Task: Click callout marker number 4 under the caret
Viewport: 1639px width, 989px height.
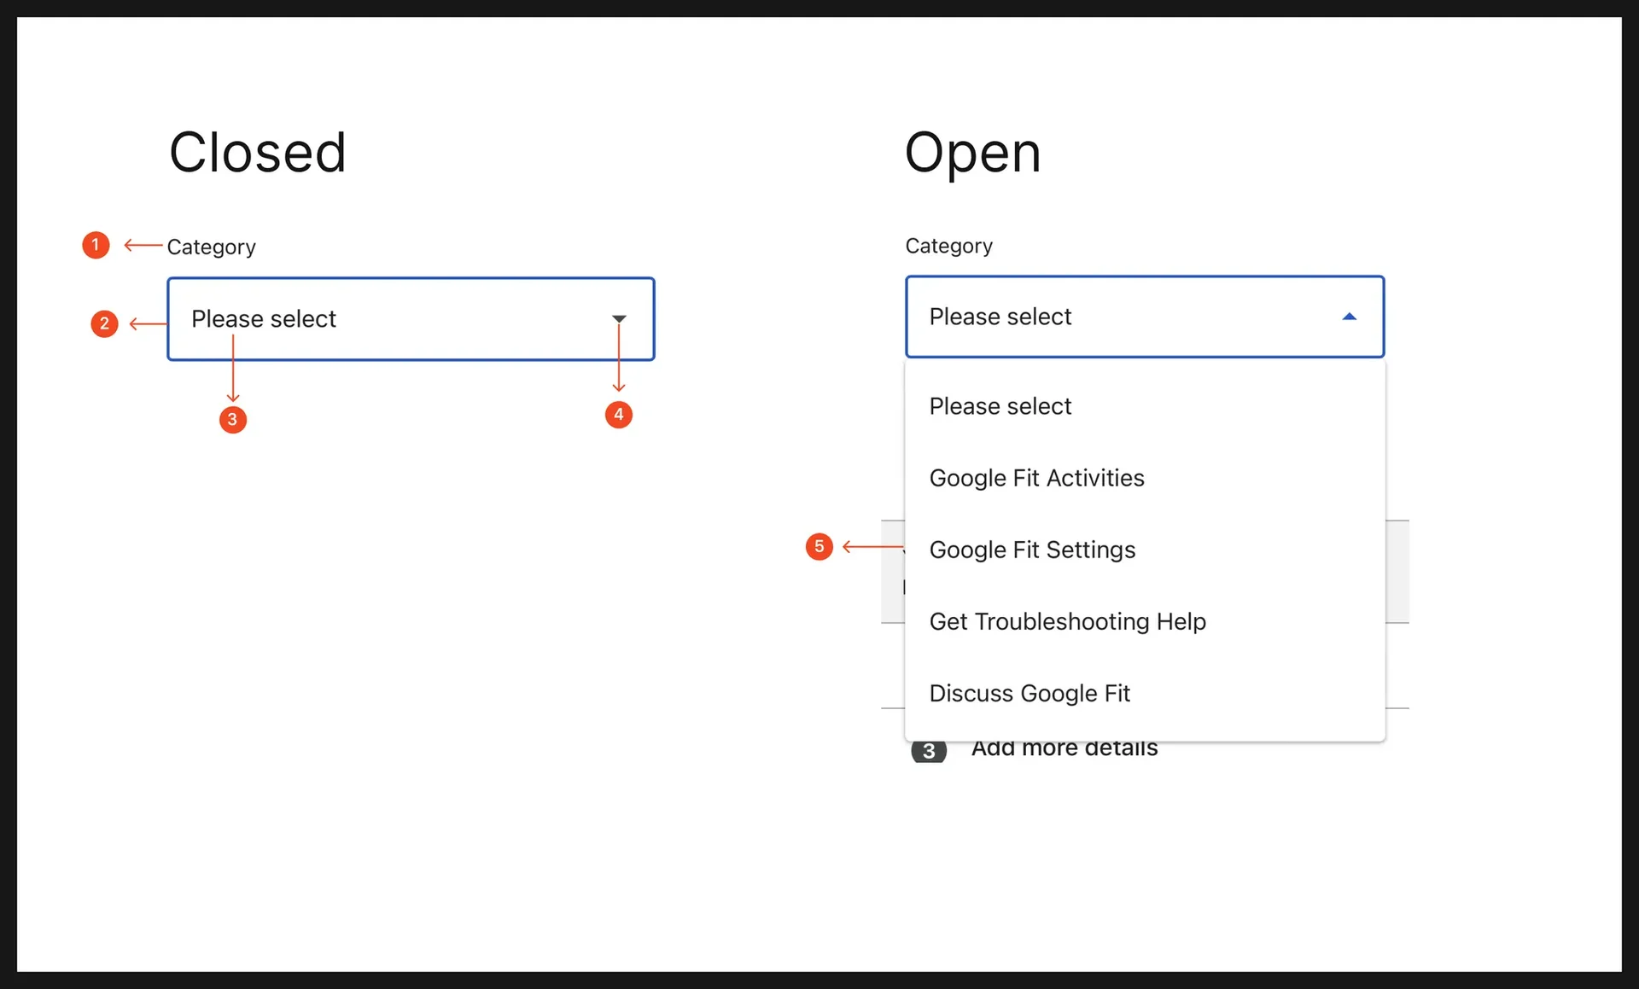Action: point(618,415)
